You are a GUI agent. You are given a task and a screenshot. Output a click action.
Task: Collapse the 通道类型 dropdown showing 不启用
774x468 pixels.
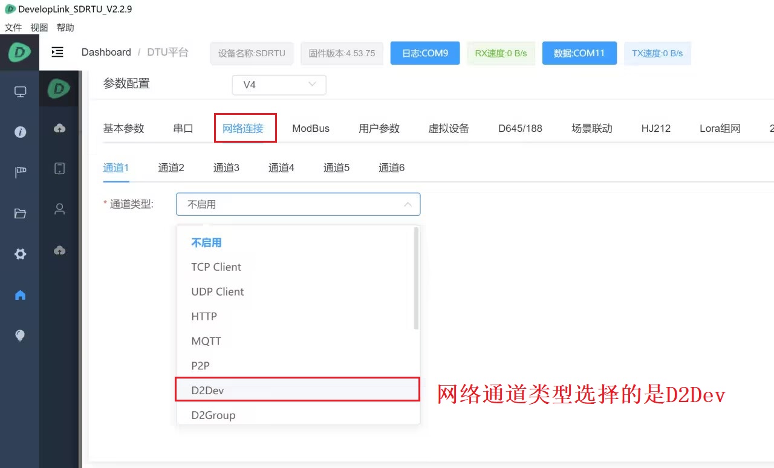[x=298, y=204]
